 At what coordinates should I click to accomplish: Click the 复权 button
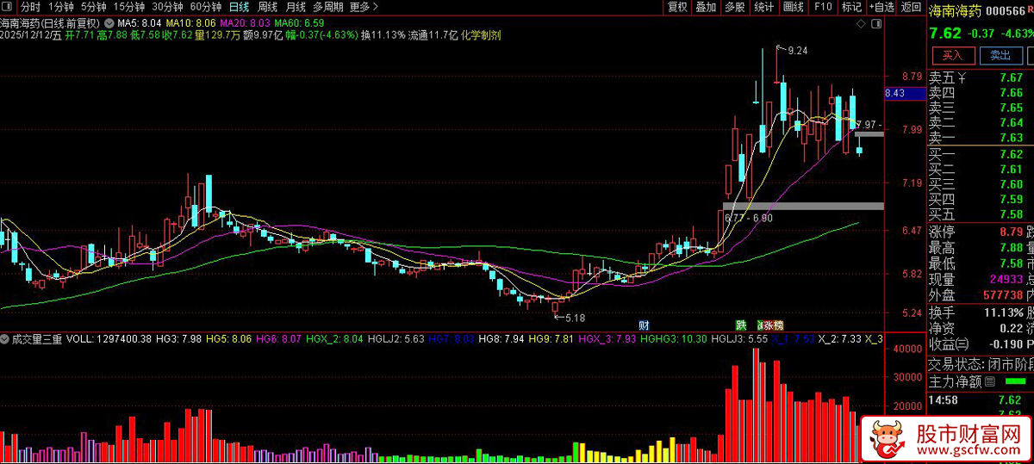tap(677, 6)
